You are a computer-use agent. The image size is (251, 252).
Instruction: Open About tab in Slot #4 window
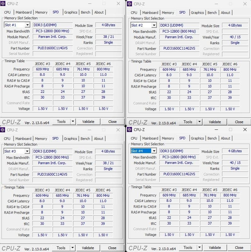(x=225, y=138)
